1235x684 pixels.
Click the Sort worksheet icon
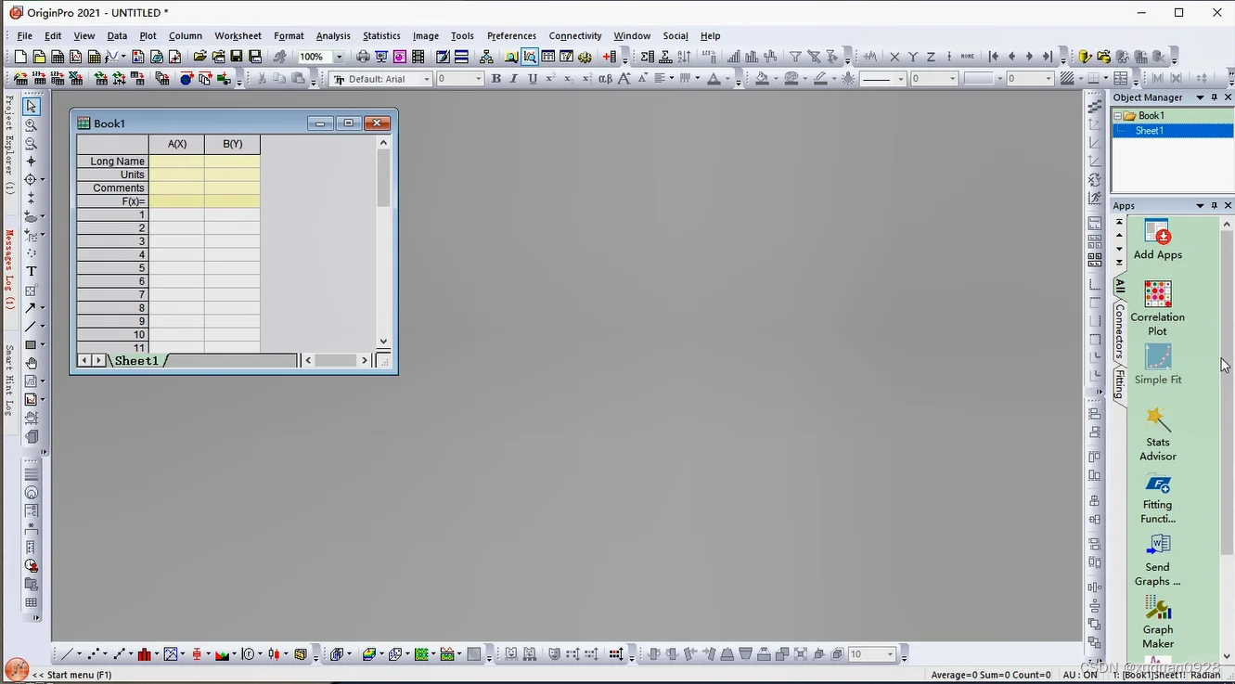(x=684, y=58)
